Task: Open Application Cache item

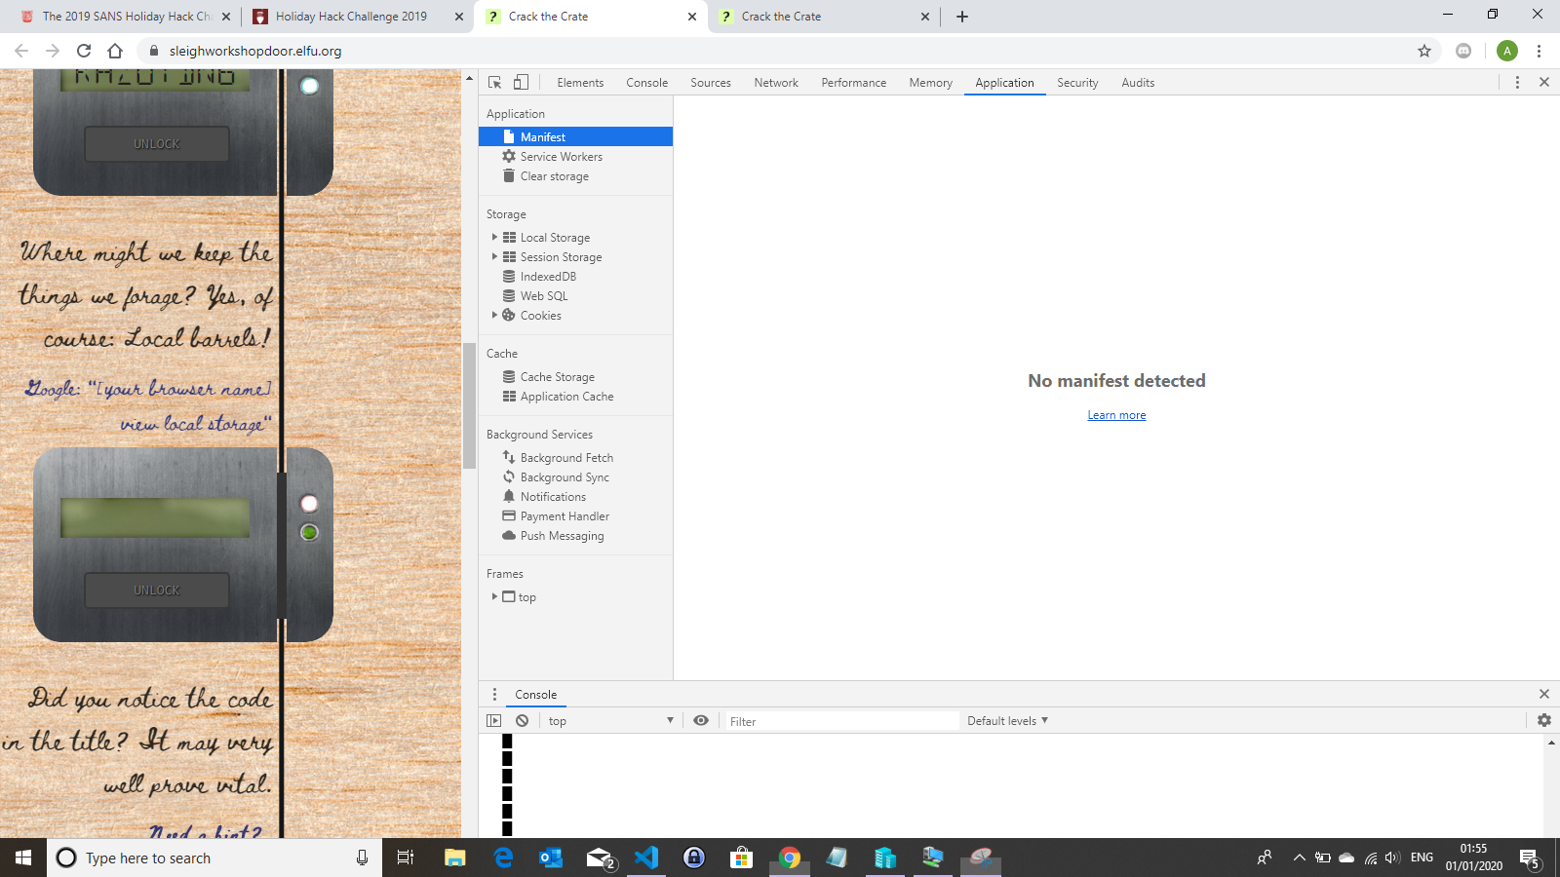Action: tap(566, 397)
